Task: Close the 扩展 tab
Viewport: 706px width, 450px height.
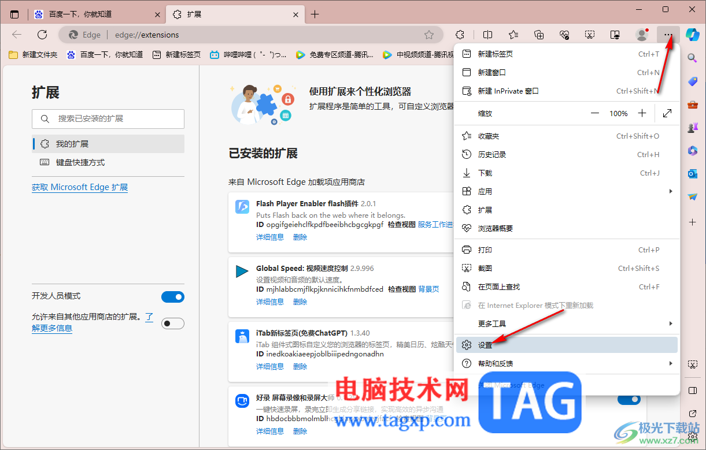Action: click(295, 14)
